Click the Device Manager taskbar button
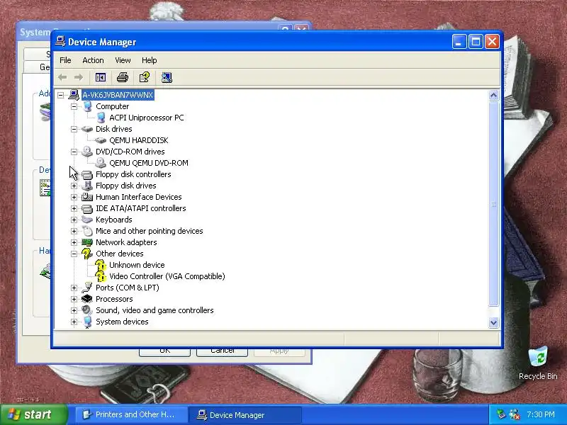Viewport: 567px width, 425px height. pyautogui.click(x=245, y=415)
